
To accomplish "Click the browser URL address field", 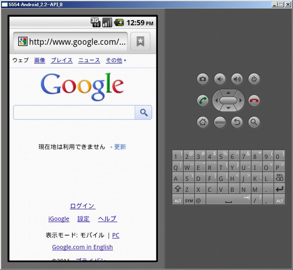I will click(70, 41).
